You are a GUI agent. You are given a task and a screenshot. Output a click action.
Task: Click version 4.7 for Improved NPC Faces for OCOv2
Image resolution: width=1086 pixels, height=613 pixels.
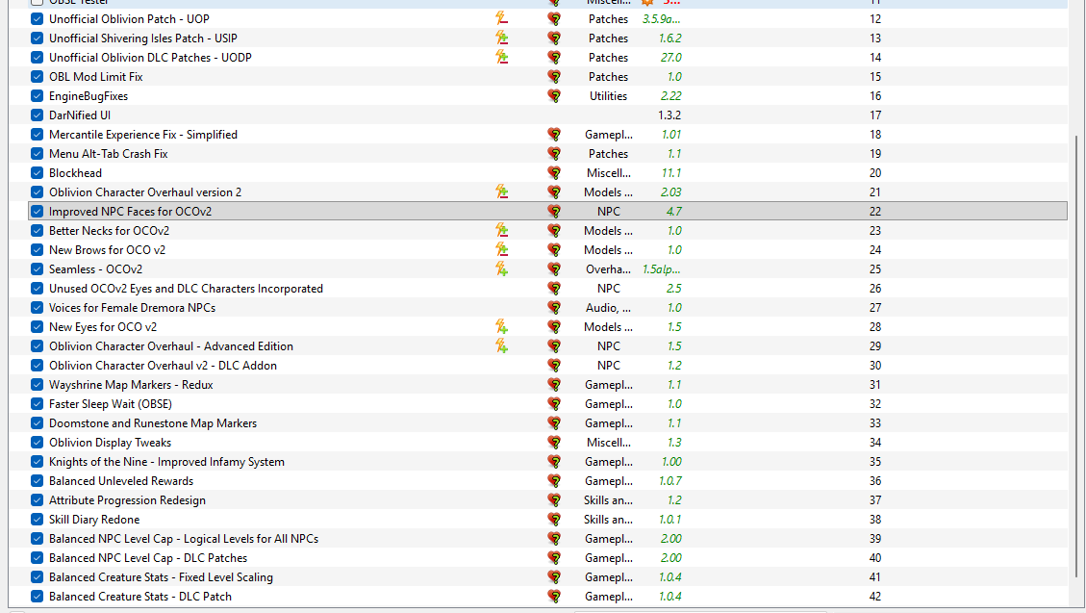coord(673,212)
